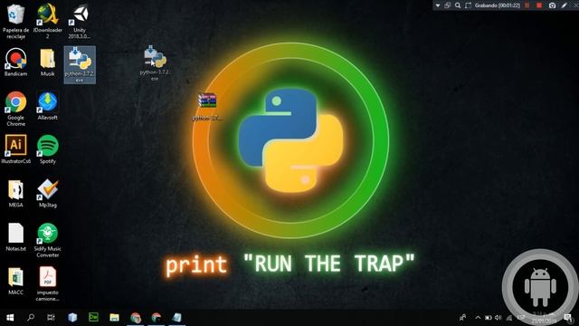The width and height of the screenshot is (579, 326).
Task: Check the battery status tray icon
Action: [x=489, y=318]
